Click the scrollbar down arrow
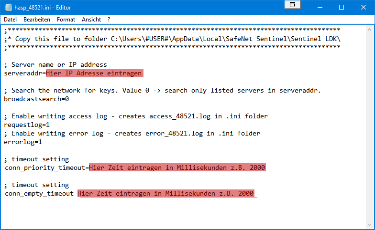The height and width of the screenshot is (230, 375). [369, 224]
